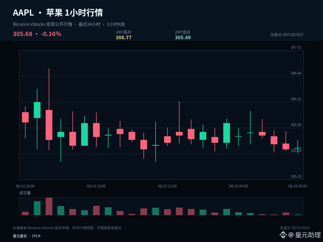
Task: Click the 08/15 10:00 time axis label
Action: [25, 186]
